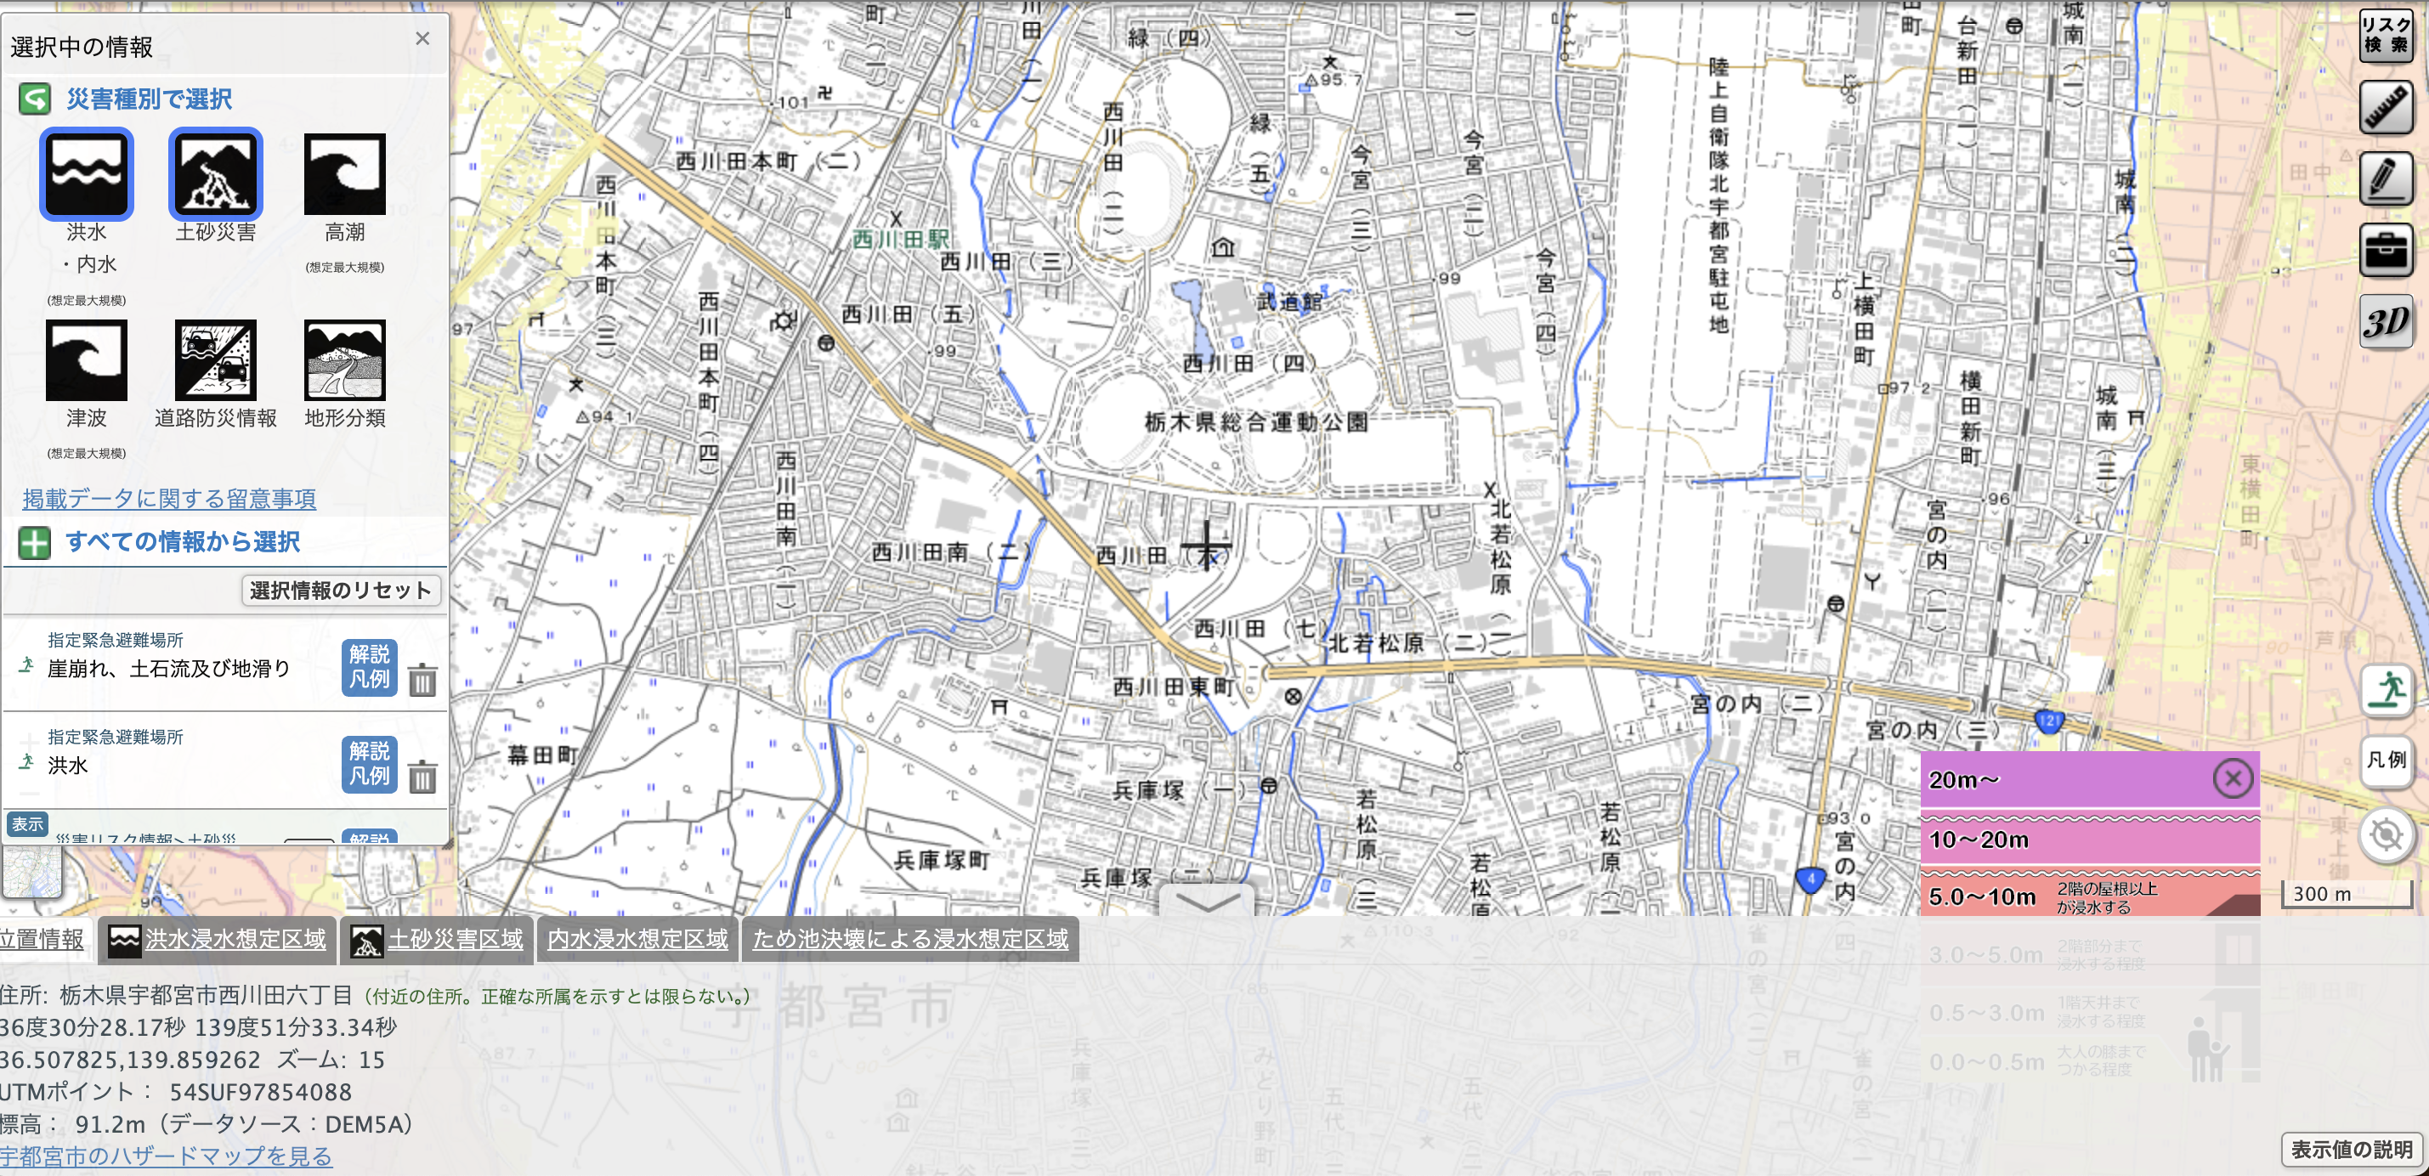Delete the 洪水 evacuation site layer
The width and height of the screenshot is (2429, 1176).
[x=422, y=777]
